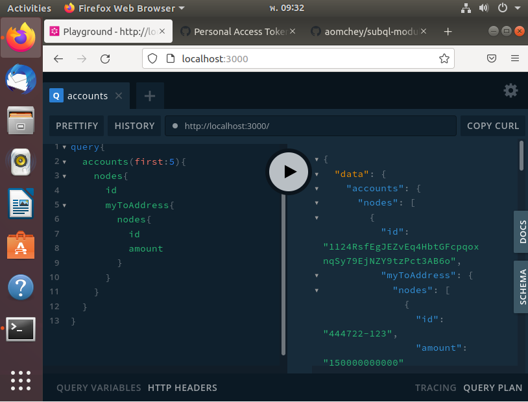
Task: Bookmark this page with the star icon
Action: pyautogui.click(x=444, y=58)
